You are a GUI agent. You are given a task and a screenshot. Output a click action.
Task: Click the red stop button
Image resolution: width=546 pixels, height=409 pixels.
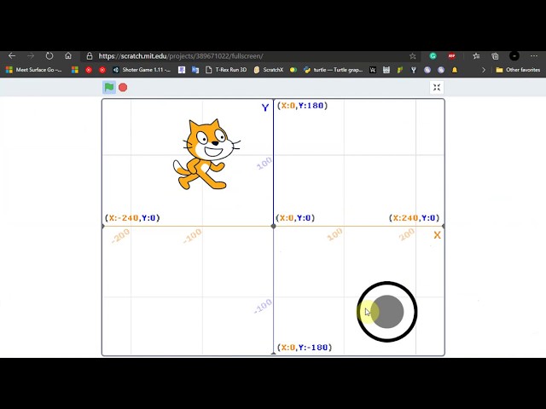[x=123, y=87]
